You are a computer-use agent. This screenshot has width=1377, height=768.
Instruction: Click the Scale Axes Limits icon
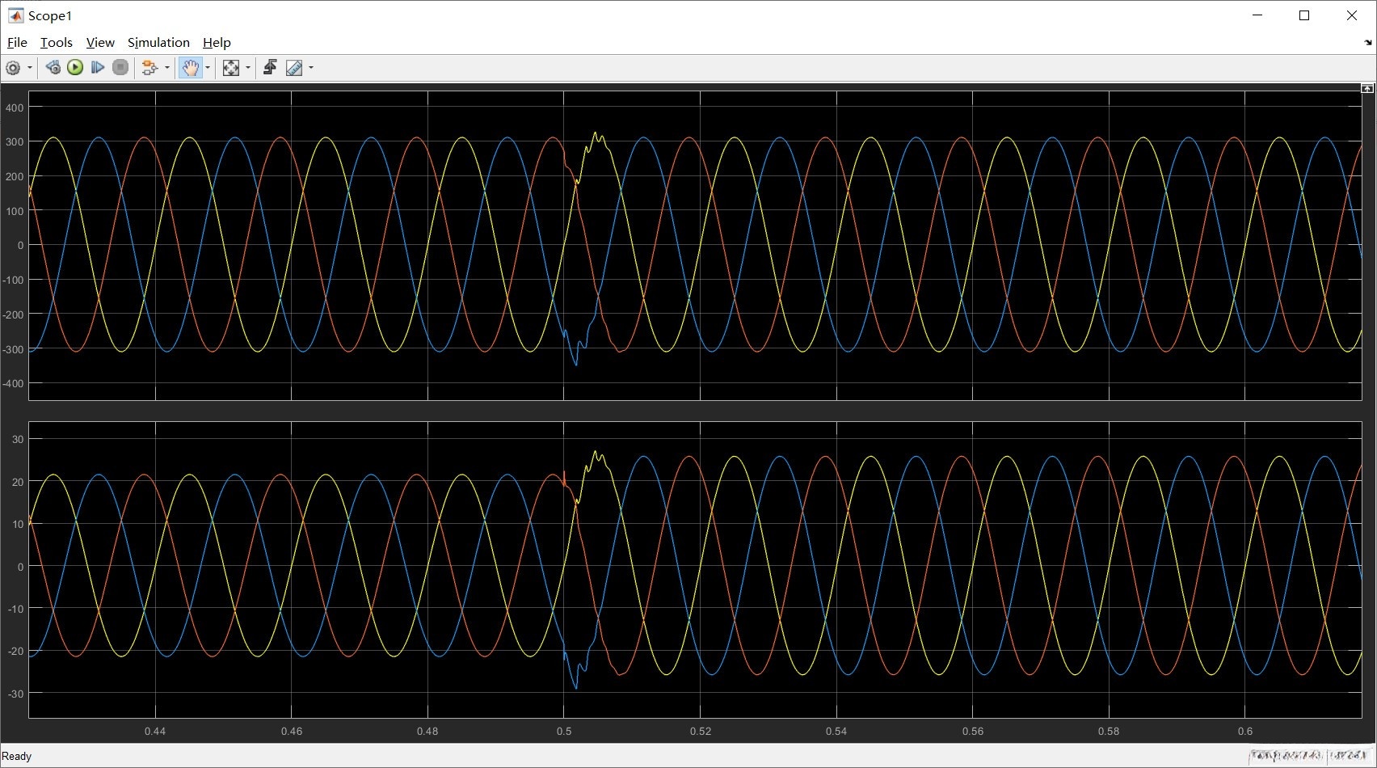point(231,68)
